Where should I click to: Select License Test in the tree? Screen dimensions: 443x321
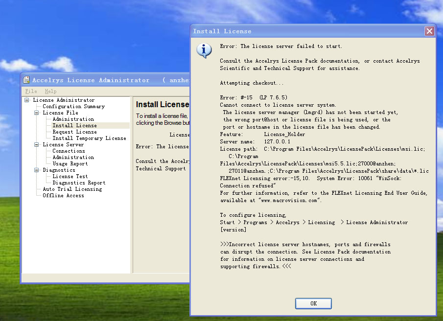coord(70,176)
